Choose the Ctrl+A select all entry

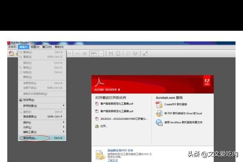(x=42, y=83)
